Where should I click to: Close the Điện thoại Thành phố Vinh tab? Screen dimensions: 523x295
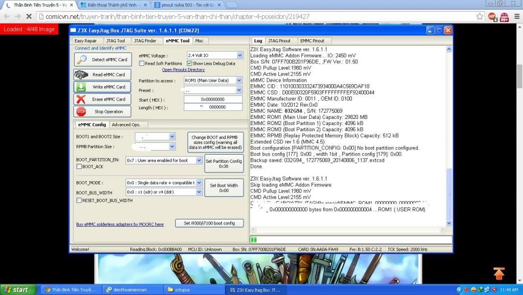pyautogui.click(x=145, y=5)
